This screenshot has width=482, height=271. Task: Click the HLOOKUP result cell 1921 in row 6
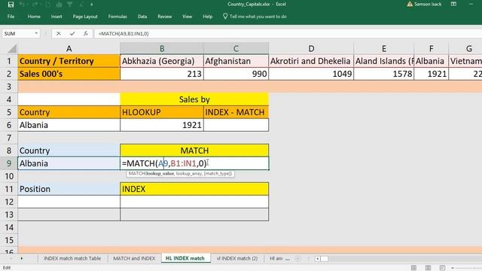pos(162,125)
